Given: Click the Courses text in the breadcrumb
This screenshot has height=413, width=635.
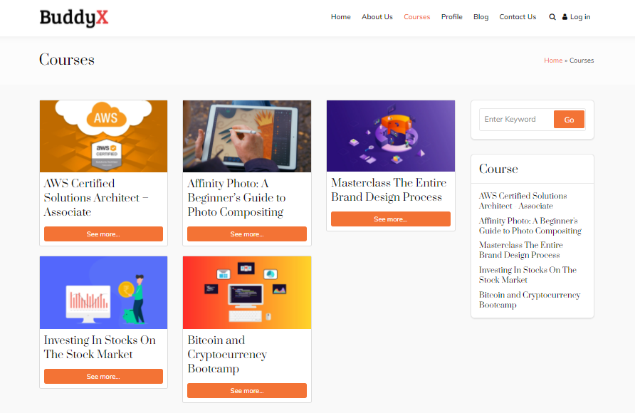Looking at the screenshot, I should (x=582, y=61).
